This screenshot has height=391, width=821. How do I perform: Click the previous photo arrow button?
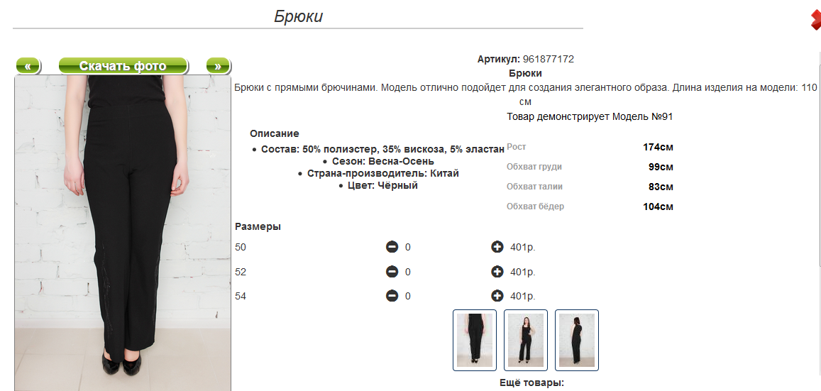(28, 66)
